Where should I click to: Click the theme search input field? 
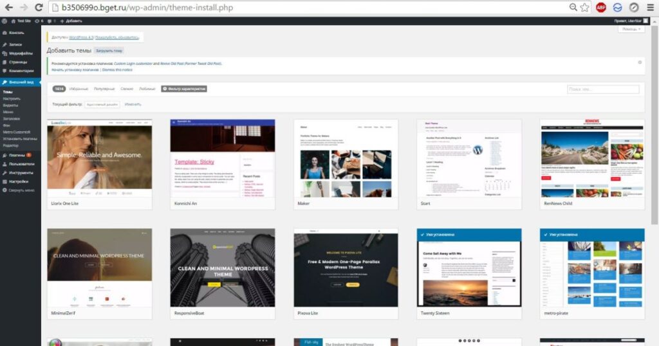pos(603,89)
